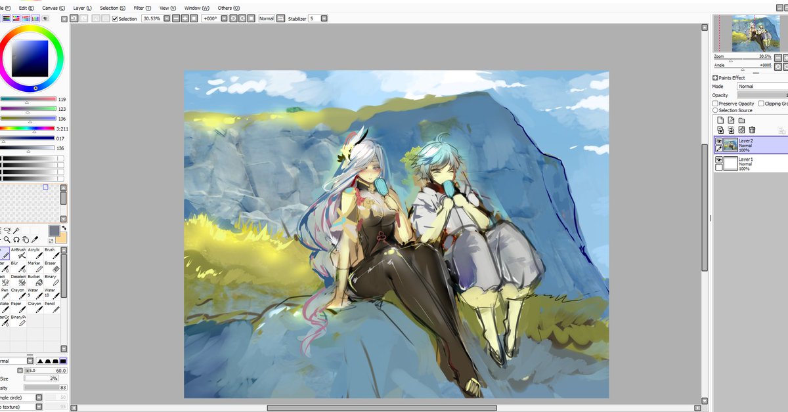Viewport: 788px width, 412px height.
Task: Open the Stabilizer value dropdown
Action: 324,18
